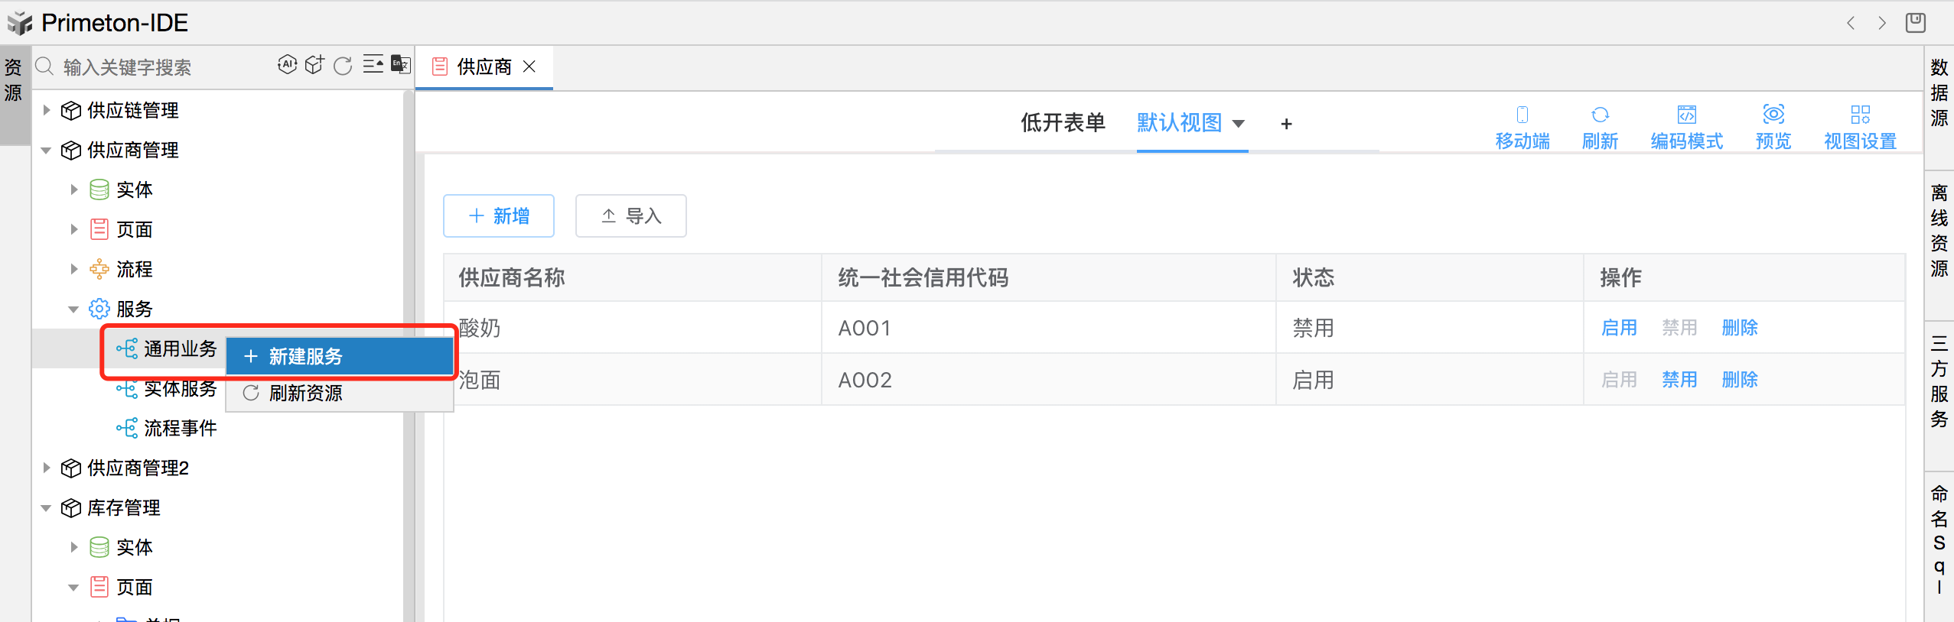The width and height of the screenshot is (1954, 622).
Task: Open 移动端 mobile view
Action: [x=1522, y=127]
